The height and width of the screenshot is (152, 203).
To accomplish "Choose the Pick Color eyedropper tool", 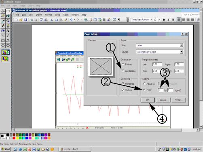I will (3, 21).
